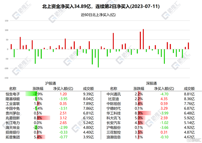
Task: Click 净买入额(亿) header in the 沪股通 table
Action: [x=63, y=89]
